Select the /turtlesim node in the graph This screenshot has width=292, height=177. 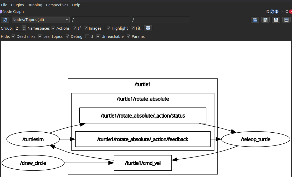[33, 139]
